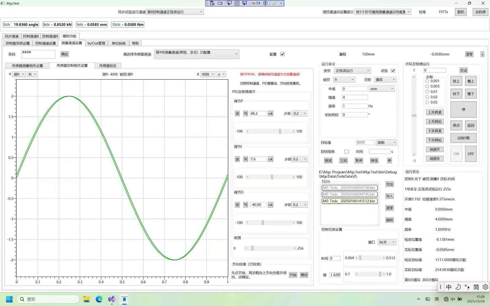Click the green Hot Reload checkmark icon
This screenshot has height=306, width=490.
click(x=274, y=3)
